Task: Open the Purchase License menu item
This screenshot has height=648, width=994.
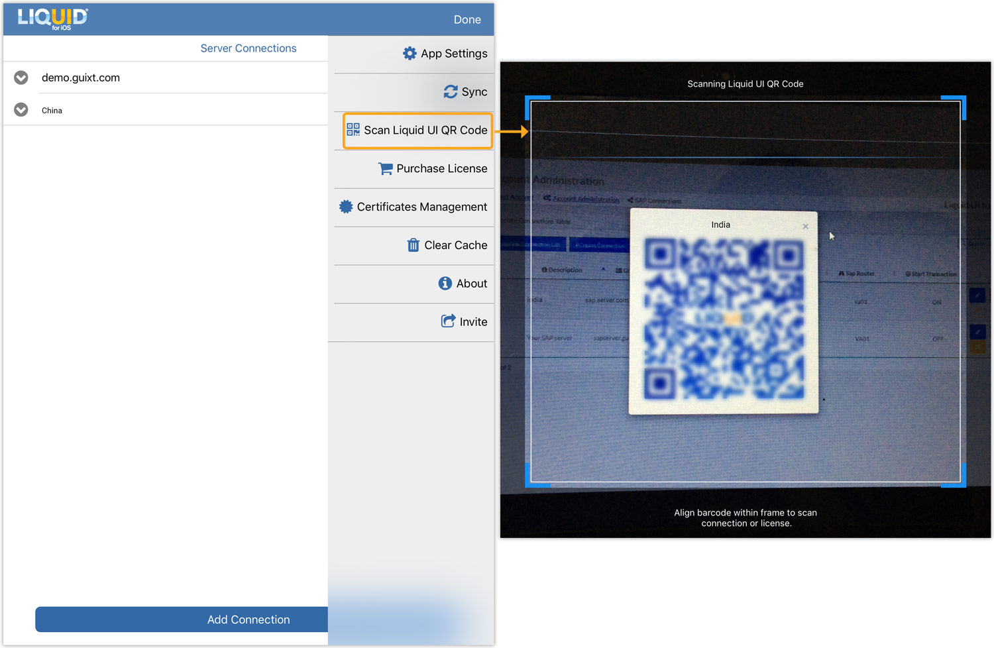Action: click(441, 169)
